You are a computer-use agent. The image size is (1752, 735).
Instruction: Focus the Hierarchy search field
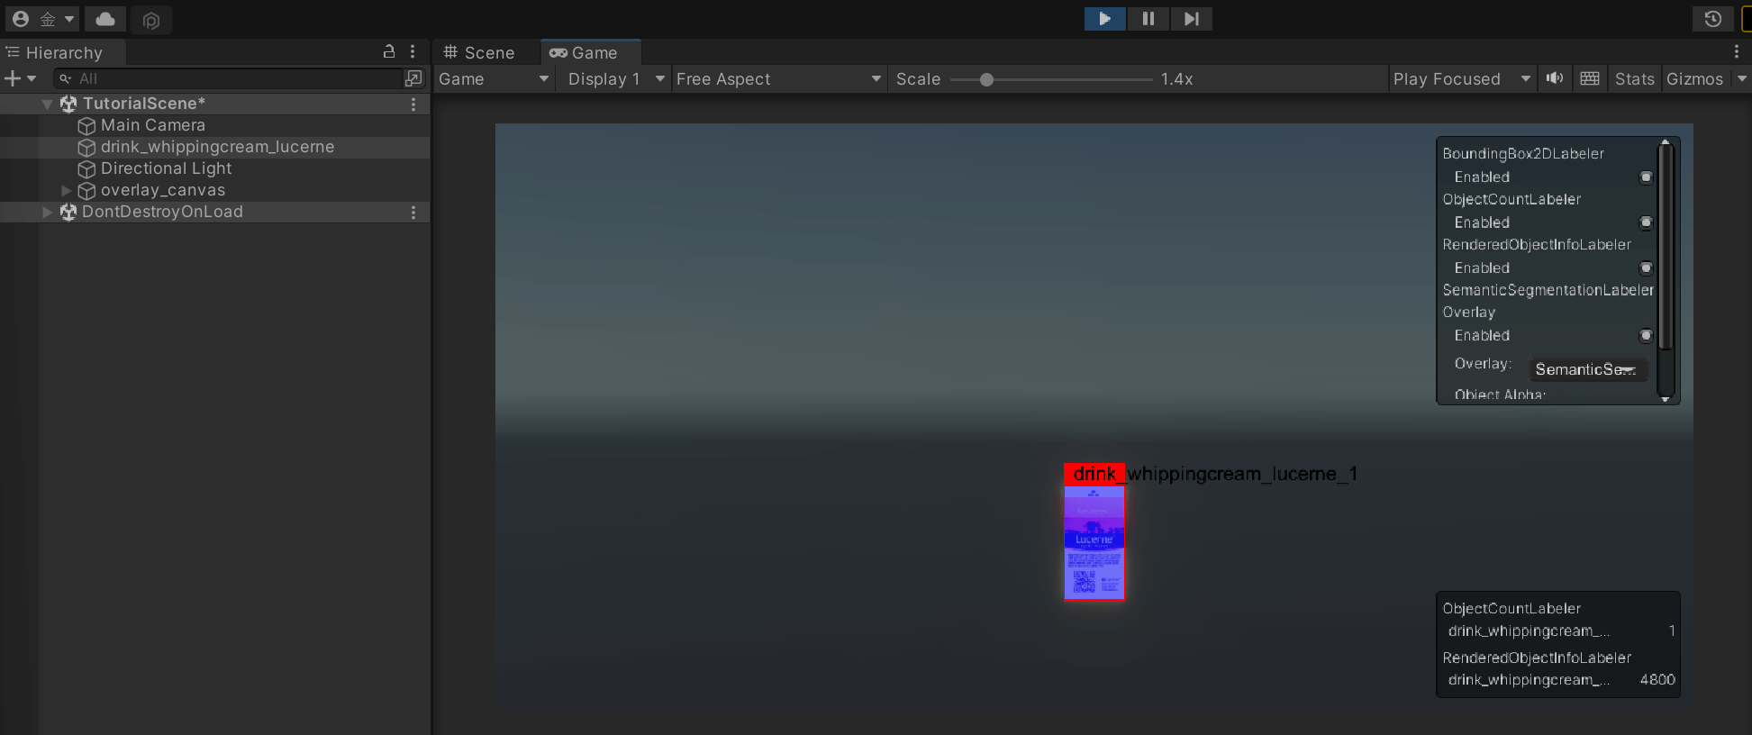(x=228, y=78)
